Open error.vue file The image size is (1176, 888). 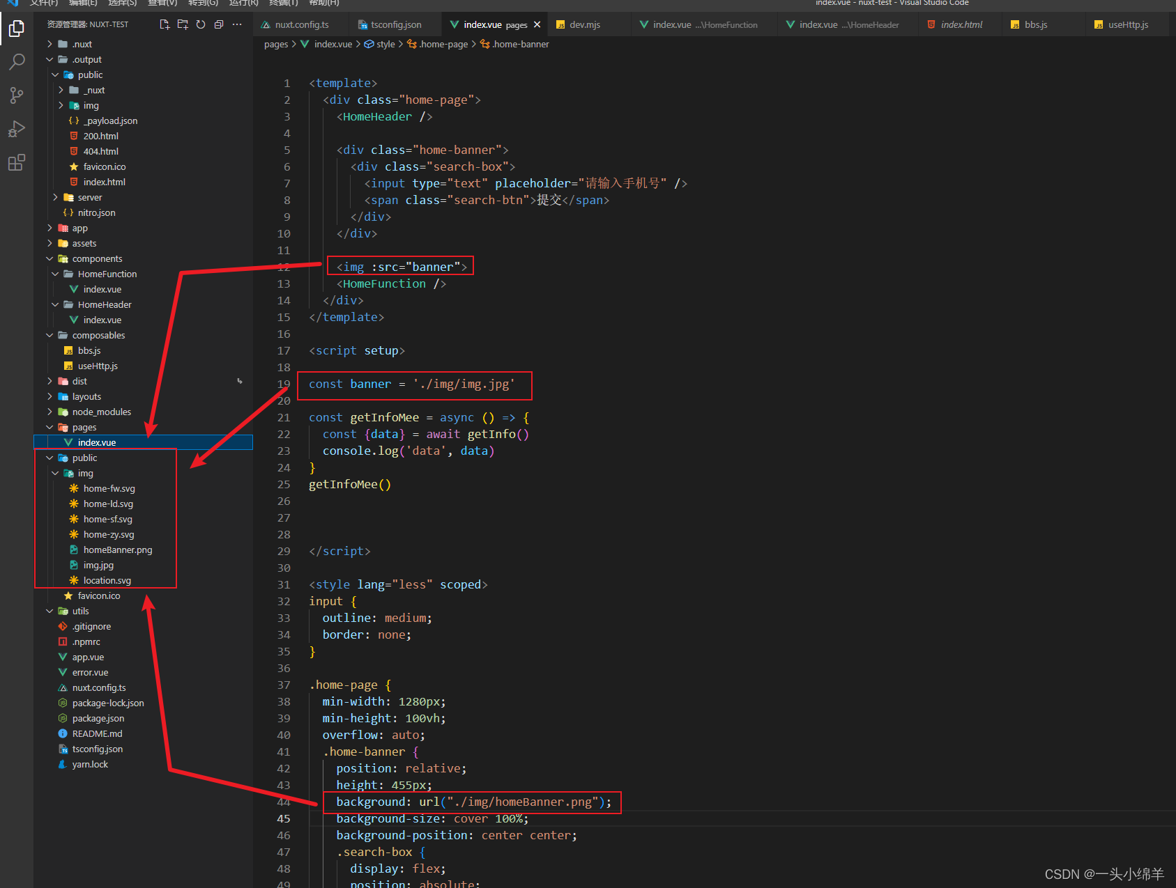click(90, 672)
